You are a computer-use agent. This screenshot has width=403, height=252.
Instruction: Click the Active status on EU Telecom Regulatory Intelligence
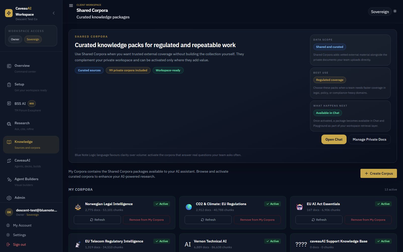[x=162, y=241]
